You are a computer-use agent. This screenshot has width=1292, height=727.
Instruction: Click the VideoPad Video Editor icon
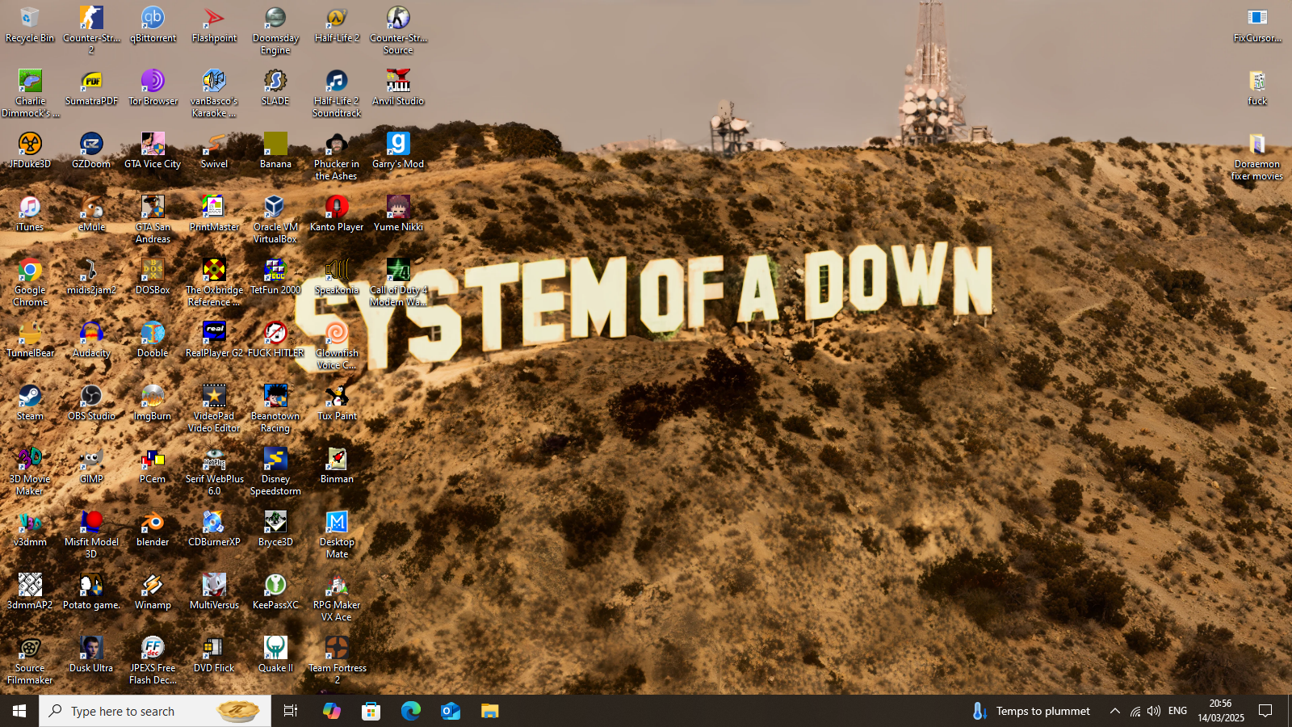click(214, 409)
